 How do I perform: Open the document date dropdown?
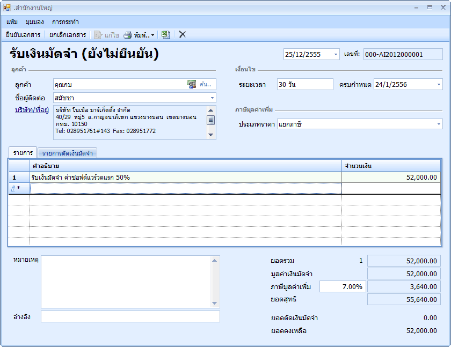336,54
